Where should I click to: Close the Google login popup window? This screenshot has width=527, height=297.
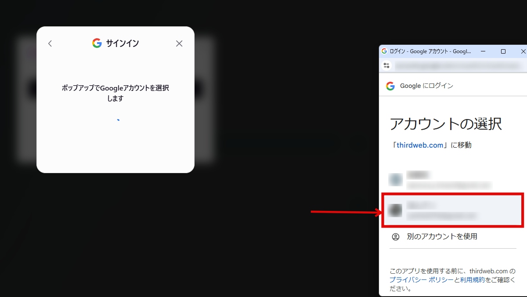tap(522, 51)
